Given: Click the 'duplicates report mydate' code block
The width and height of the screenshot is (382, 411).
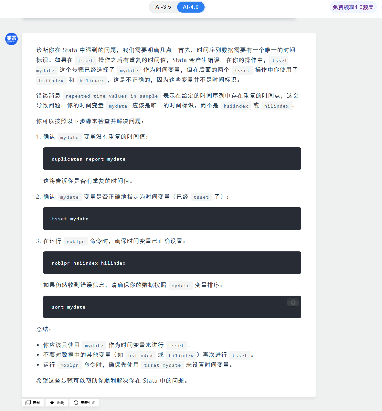Looking at the screenshot, I should coord(172,159).
